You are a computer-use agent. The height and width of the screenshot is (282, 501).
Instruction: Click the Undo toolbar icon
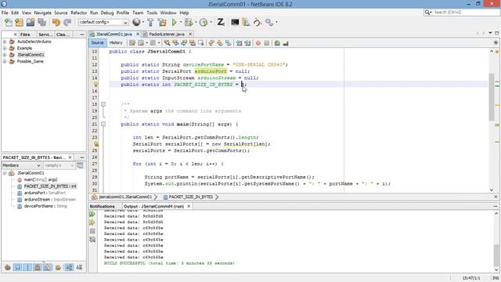[x=56, y=23]
